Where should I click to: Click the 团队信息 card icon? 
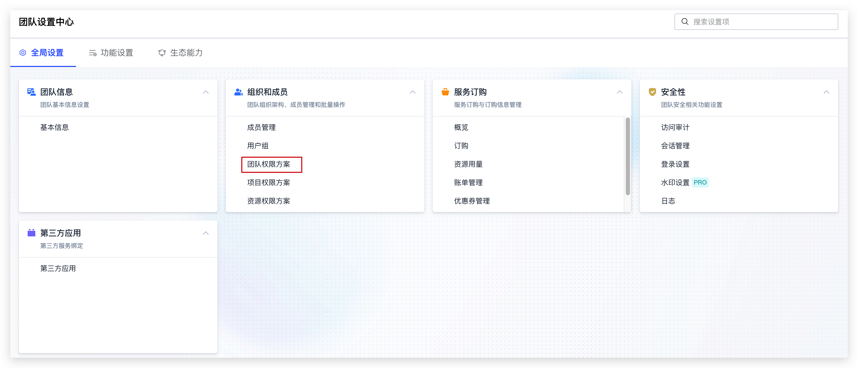31,92
